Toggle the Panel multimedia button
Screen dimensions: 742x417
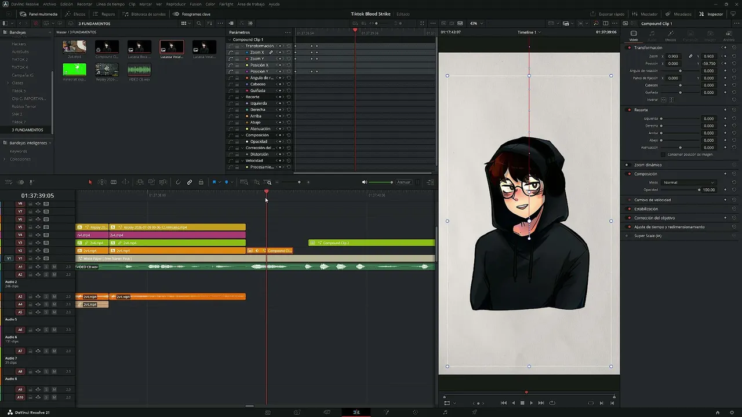click(39, 14)
